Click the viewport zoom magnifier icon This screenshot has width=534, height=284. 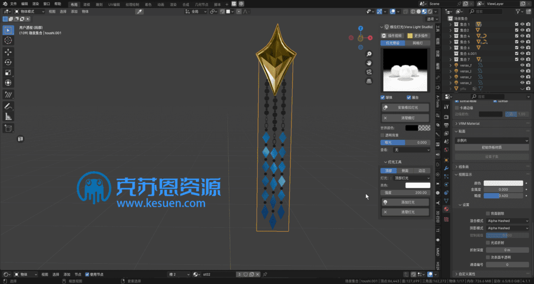pyautogui.click(x=369, y=54)
